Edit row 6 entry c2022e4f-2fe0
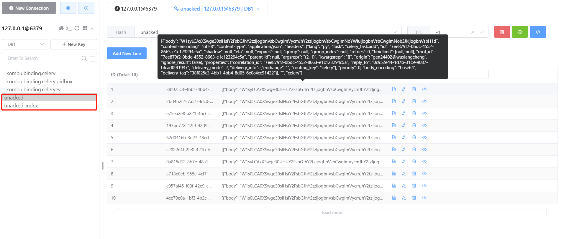Screen dimensions: 564x239 click(x=404, y=150)
